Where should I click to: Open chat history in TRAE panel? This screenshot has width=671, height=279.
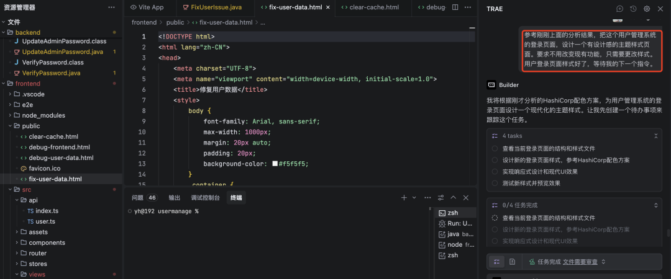click(633, 9)
